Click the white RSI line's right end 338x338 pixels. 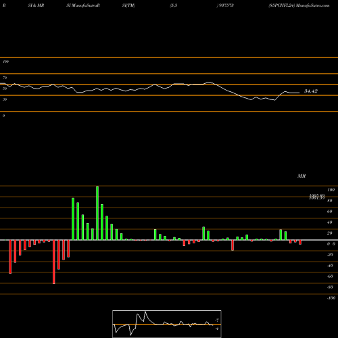pos(299,93)
